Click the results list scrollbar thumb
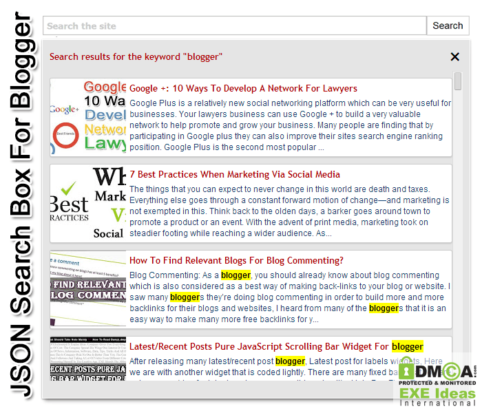The image size is (482, 413). [458, 81]
